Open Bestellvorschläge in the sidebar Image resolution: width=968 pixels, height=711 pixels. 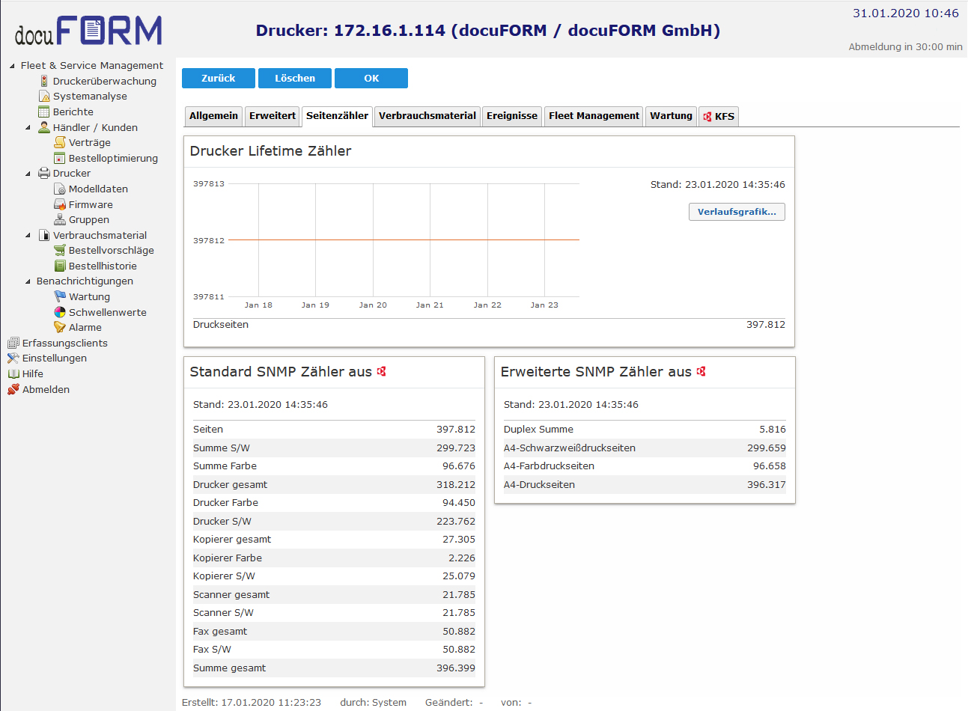(x=112, y=250)
